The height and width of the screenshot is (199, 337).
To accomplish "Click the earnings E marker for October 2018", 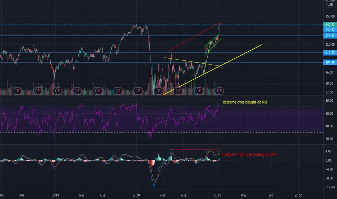I will click(x=38, y=91).
